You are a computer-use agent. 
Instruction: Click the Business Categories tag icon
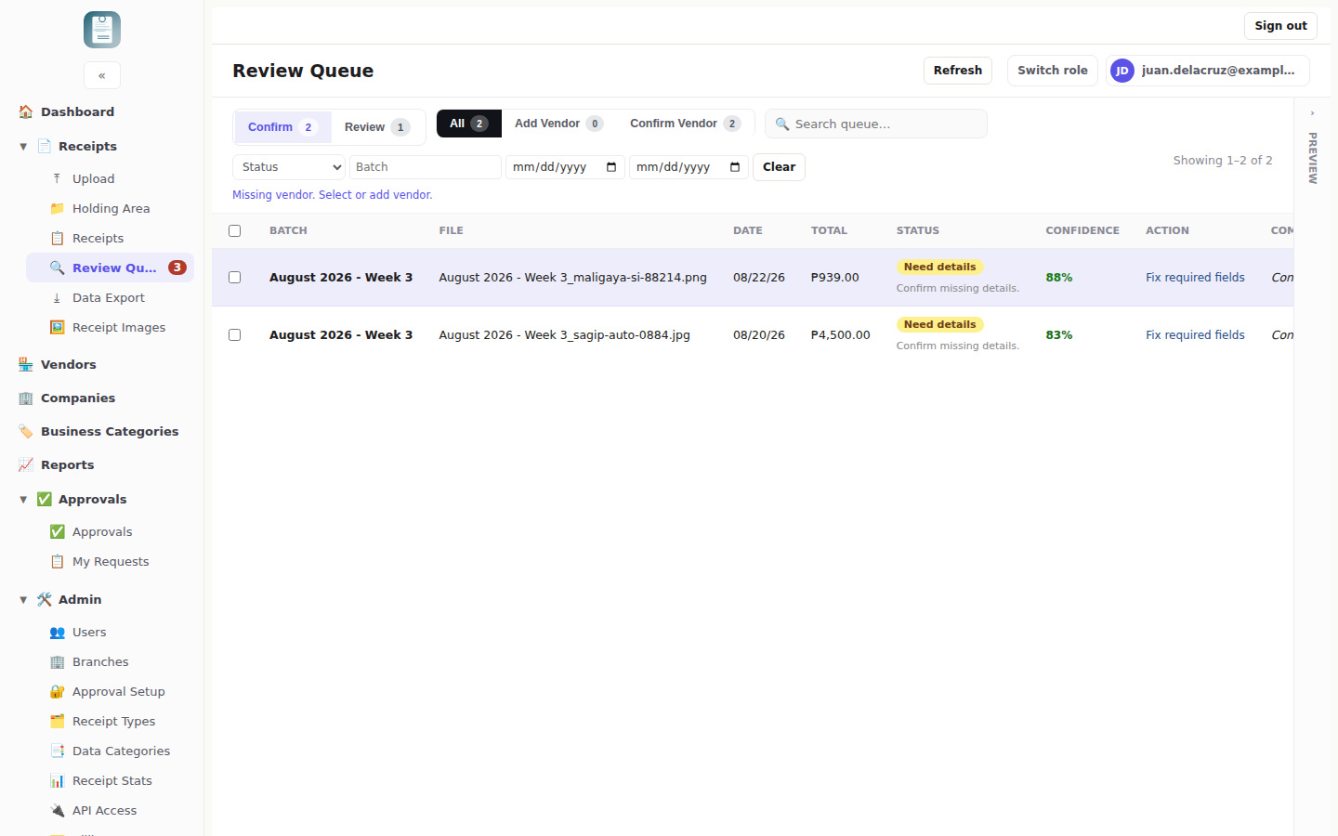(26, 431)
